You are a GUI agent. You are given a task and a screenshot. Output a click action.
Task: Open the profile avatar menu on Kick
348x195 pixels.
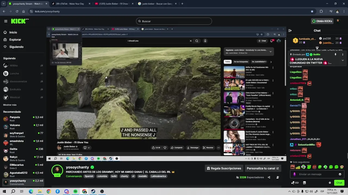[x=338, y=21]
